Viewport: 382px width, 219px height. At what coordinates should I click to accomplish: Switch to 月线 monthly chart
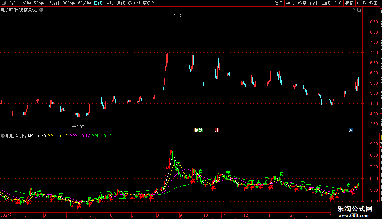pyautogui.click(x=121, y=3)
